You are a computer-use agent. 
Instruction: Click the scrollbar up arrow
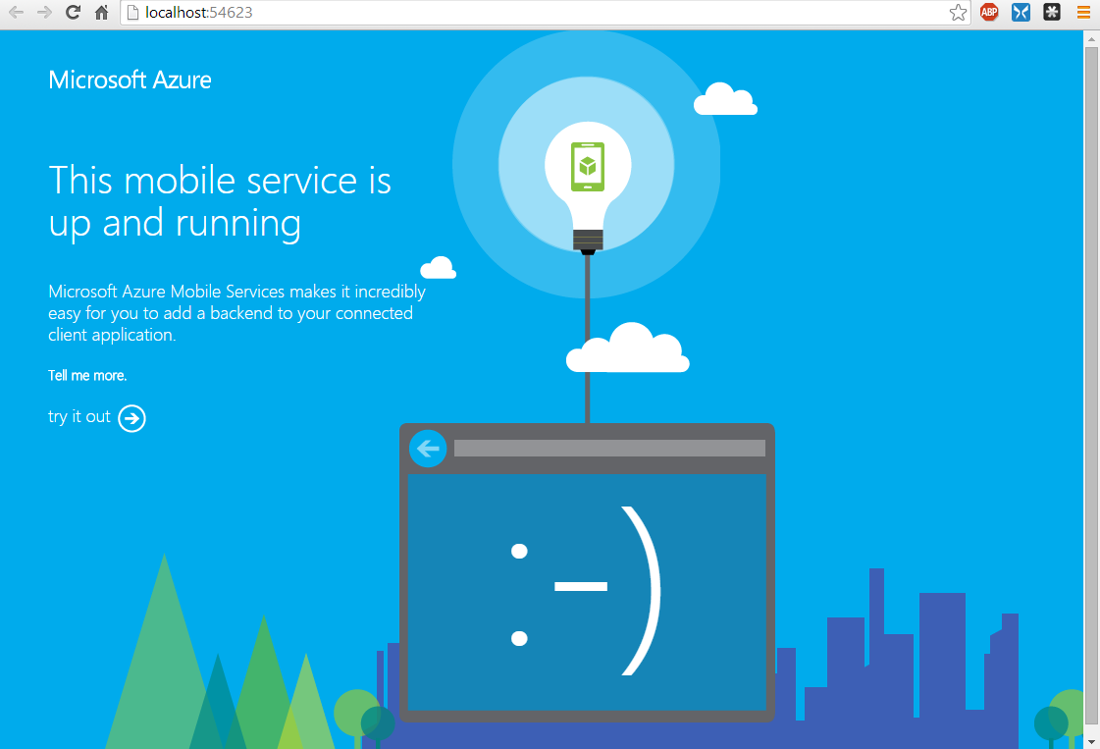1091,38
